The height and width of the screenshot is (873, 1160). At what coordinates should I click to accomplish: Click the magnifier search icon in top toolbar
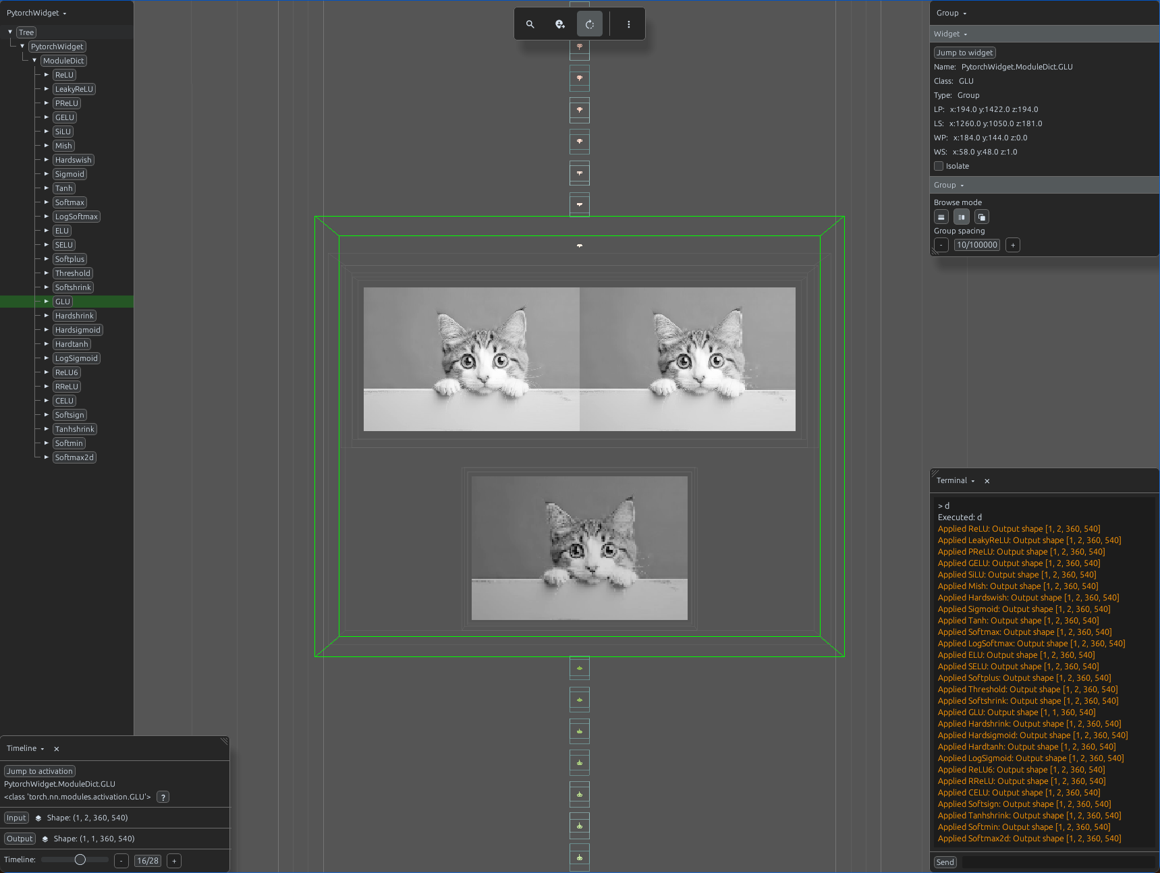tap(530, 24)
